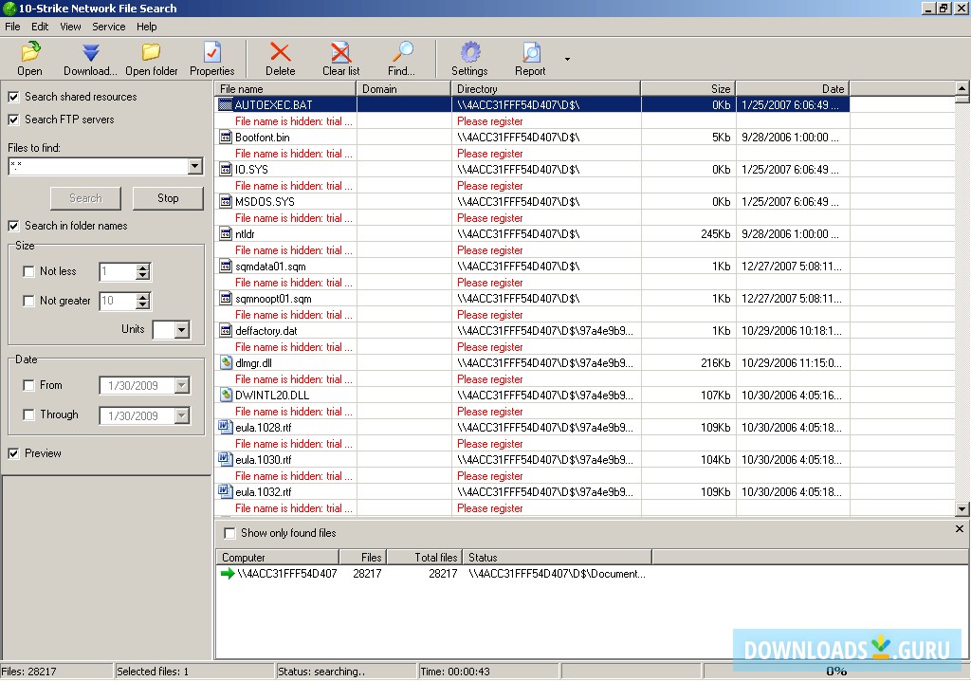Toggle Show only found files

coord(229,534)
